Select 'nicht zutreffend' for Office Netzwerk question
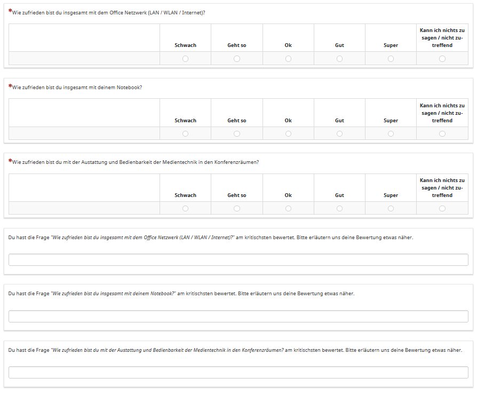This screenshot has width=477, height=394. (442, 59)
